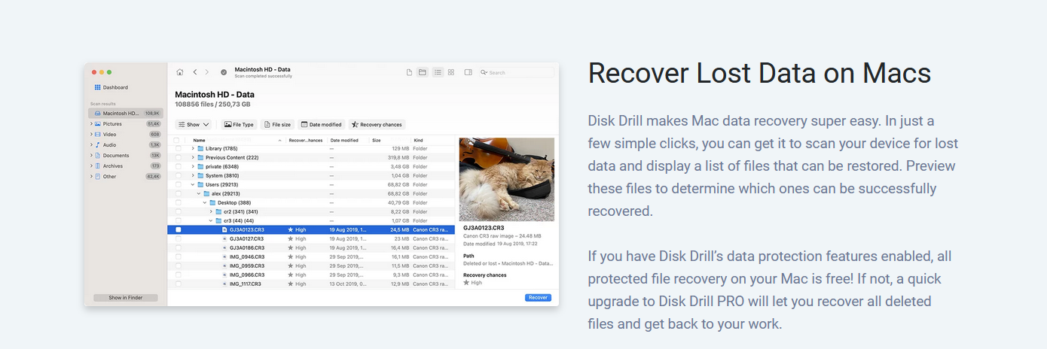The width and height of the screenshot is (1047, 349).
Task: Collapse the cr3 (44) folder
Action: tap(211, 220)
